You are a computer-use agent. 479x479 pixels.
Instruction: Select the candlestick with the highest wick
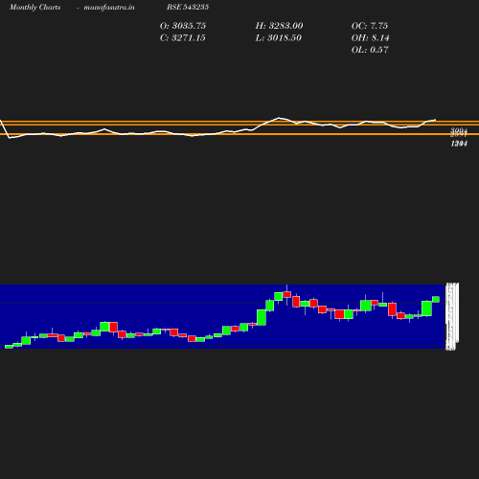coord(287,294)
